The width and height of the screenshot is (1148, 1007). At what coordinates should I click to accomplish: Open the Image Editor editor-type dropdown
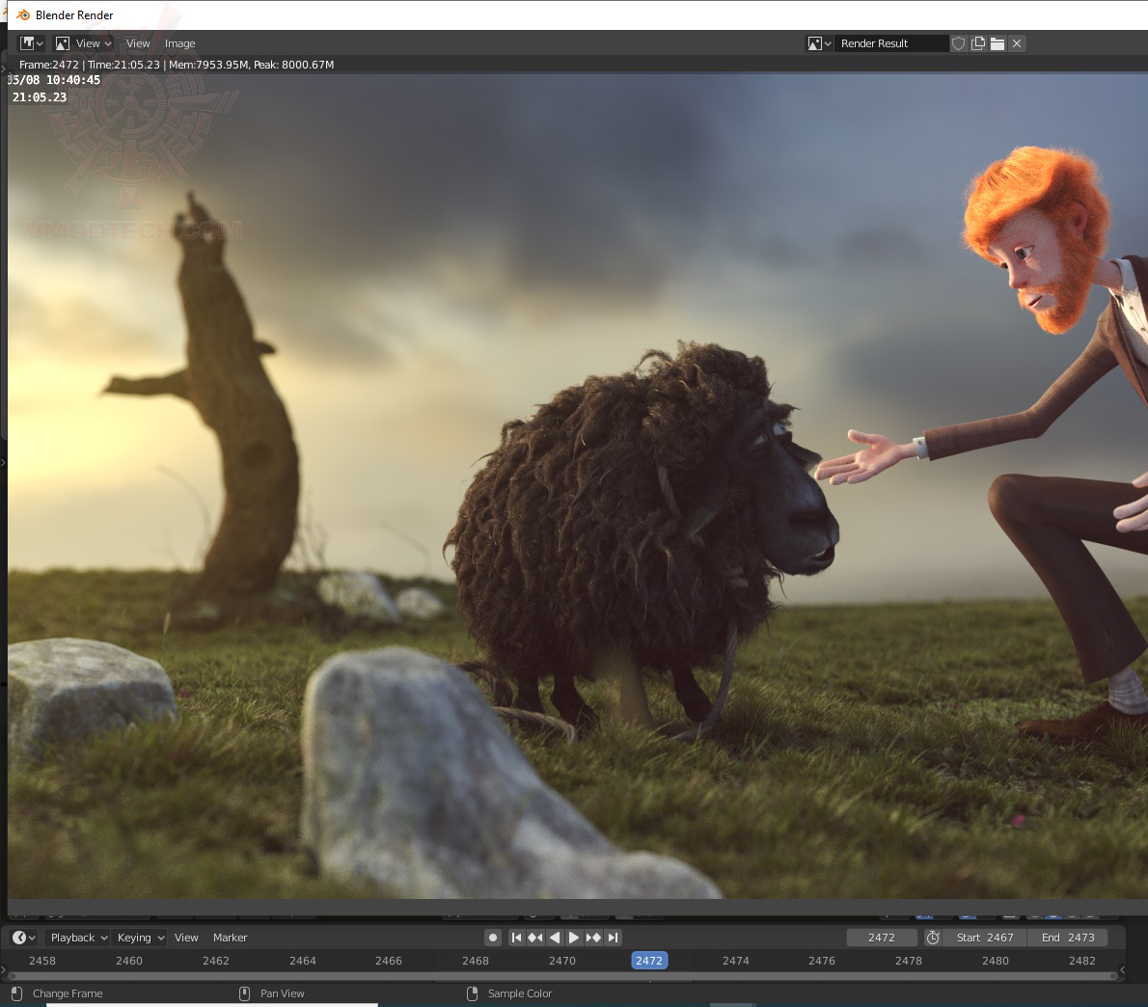coord(31,43)
